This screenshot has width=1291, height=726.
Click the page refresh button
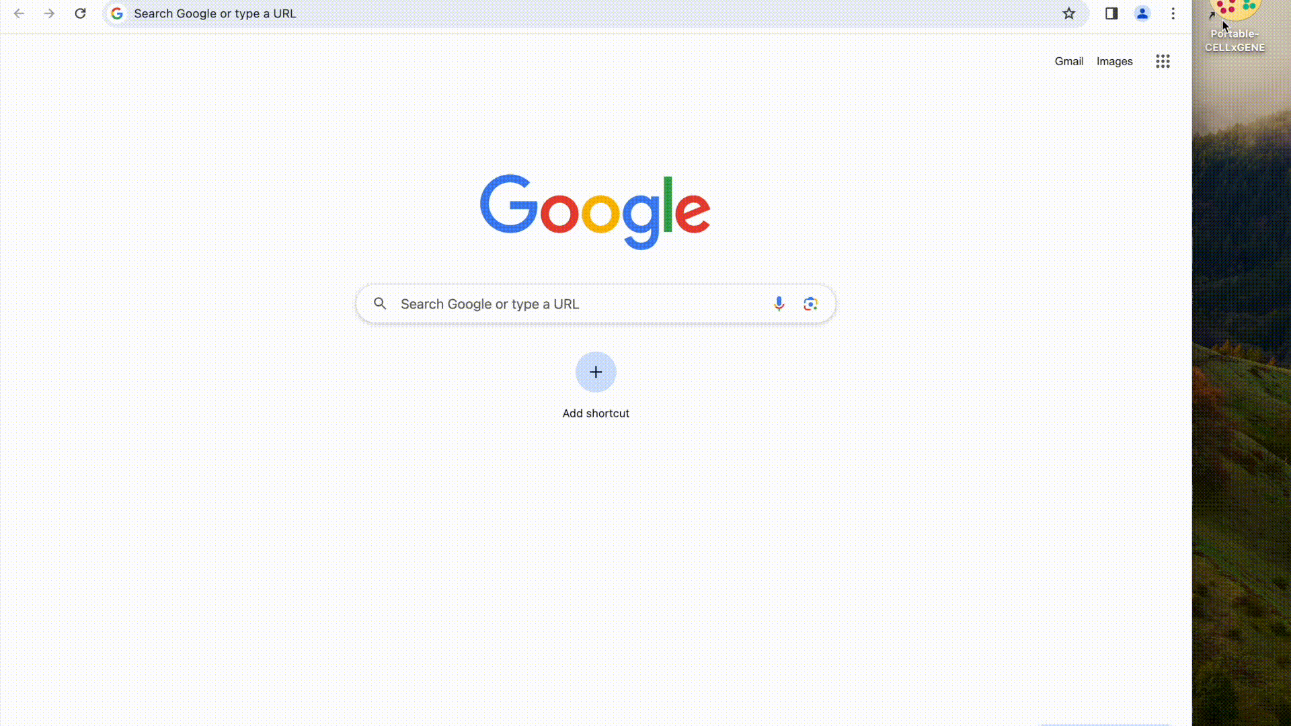click(x=80, y=13)
